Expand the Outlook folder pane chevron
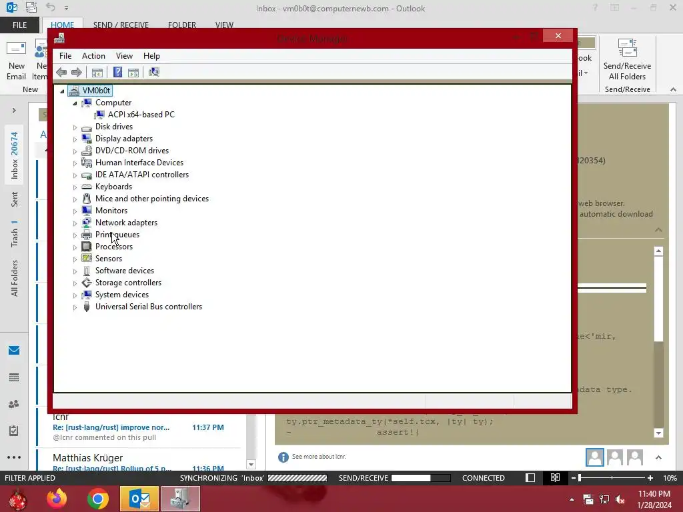Image resolution: width=683 pixels, height=512 pixels. [14, 111]
